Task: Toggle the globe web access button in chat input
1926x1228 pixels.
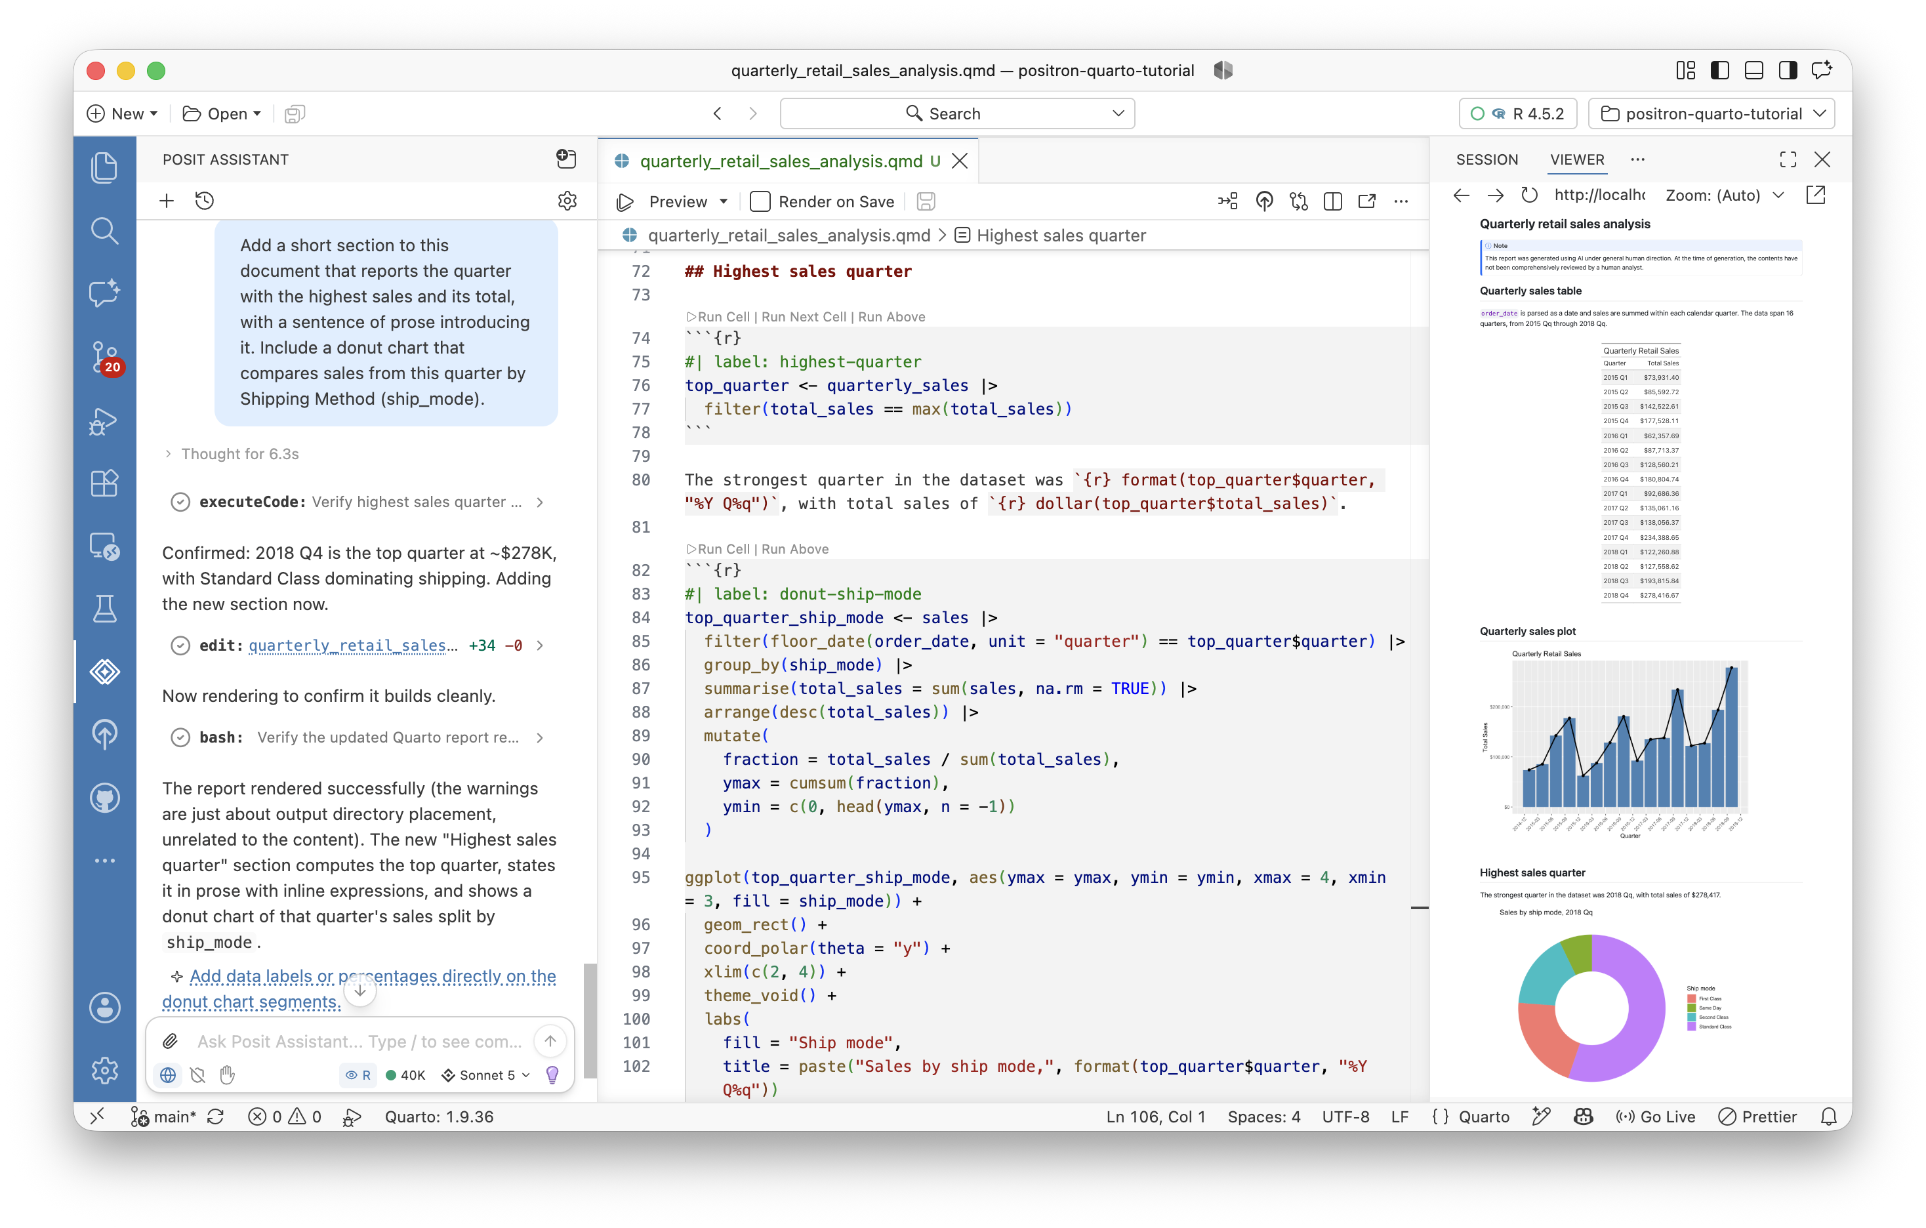Action: tap(168, 1075)
